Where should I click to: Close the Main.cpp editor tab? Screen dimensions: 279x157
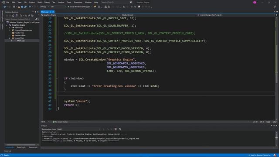tap(53, 12)
